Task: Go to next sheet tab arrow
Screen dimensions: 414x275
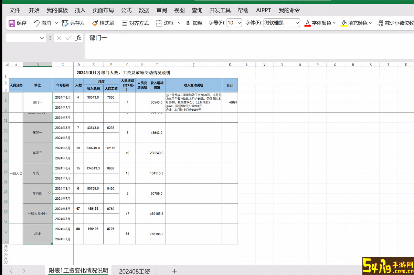Action: (x=24, y=271)
